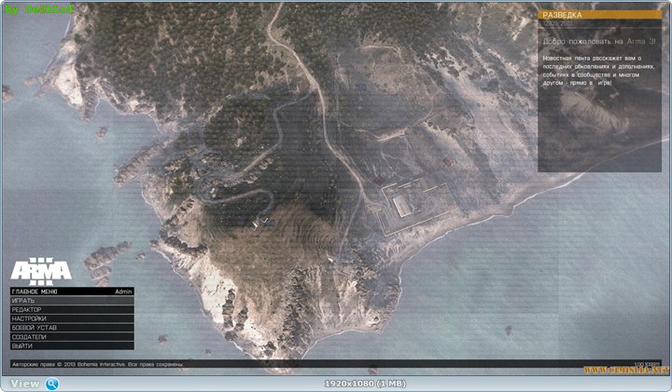
Task: Click the View magnifier icon
Action: click(x=52, y=384)
